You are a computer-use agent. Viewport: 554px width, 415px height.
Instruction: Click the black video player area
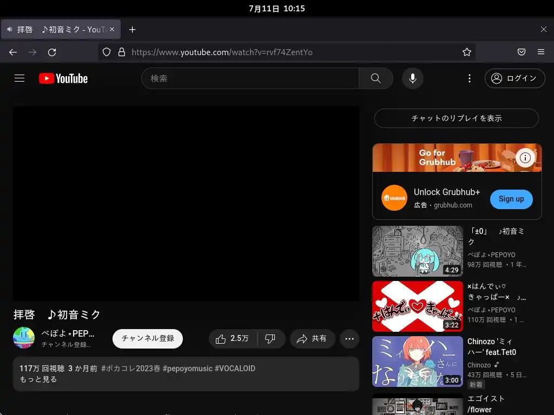click(x=186, y=204)
